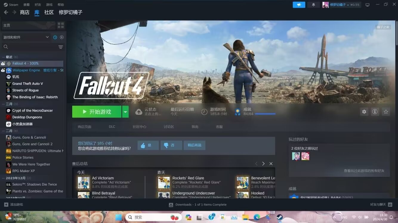Image resolution: width=398 pixels, height=223 pixels.
Task: Open the announcements megaphone button
Action: point(299,5)
